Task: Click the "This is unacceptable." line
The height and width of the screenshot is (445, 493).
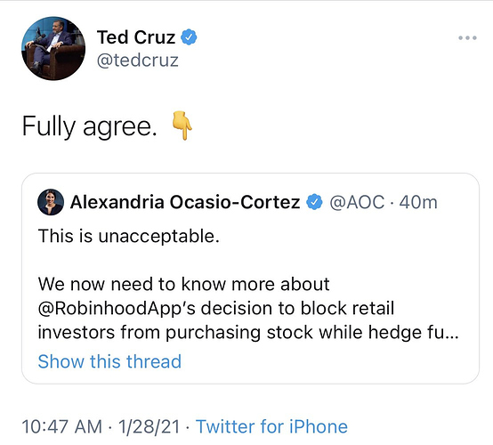Action: click(x=129, y=236)
